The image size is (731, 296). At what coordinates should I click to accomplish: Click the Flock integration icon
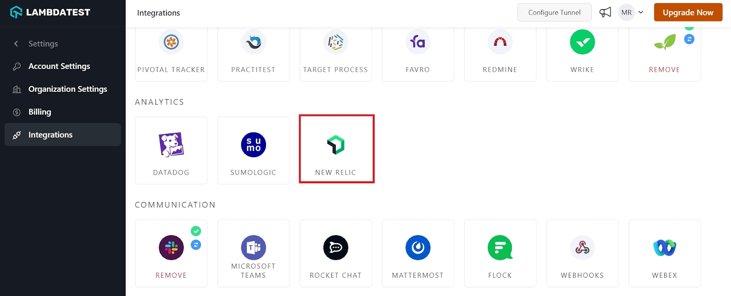click(x=500, y=248)
